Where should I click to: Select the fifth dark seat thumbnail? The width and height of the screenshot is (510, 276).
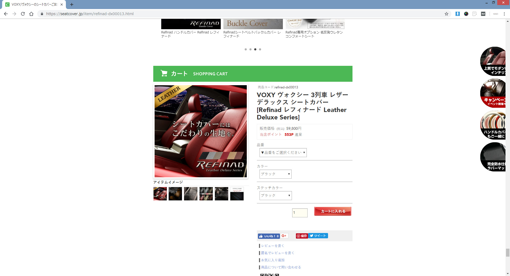tap(222, 194)
